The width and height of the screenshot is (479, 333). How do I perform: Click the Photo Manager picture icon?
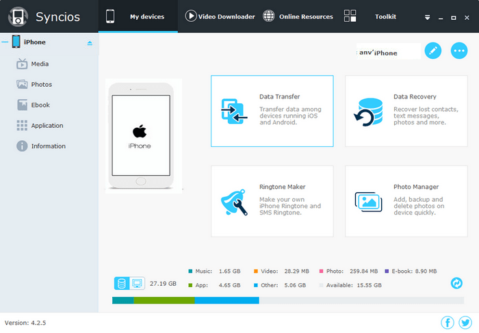point(367,201)
